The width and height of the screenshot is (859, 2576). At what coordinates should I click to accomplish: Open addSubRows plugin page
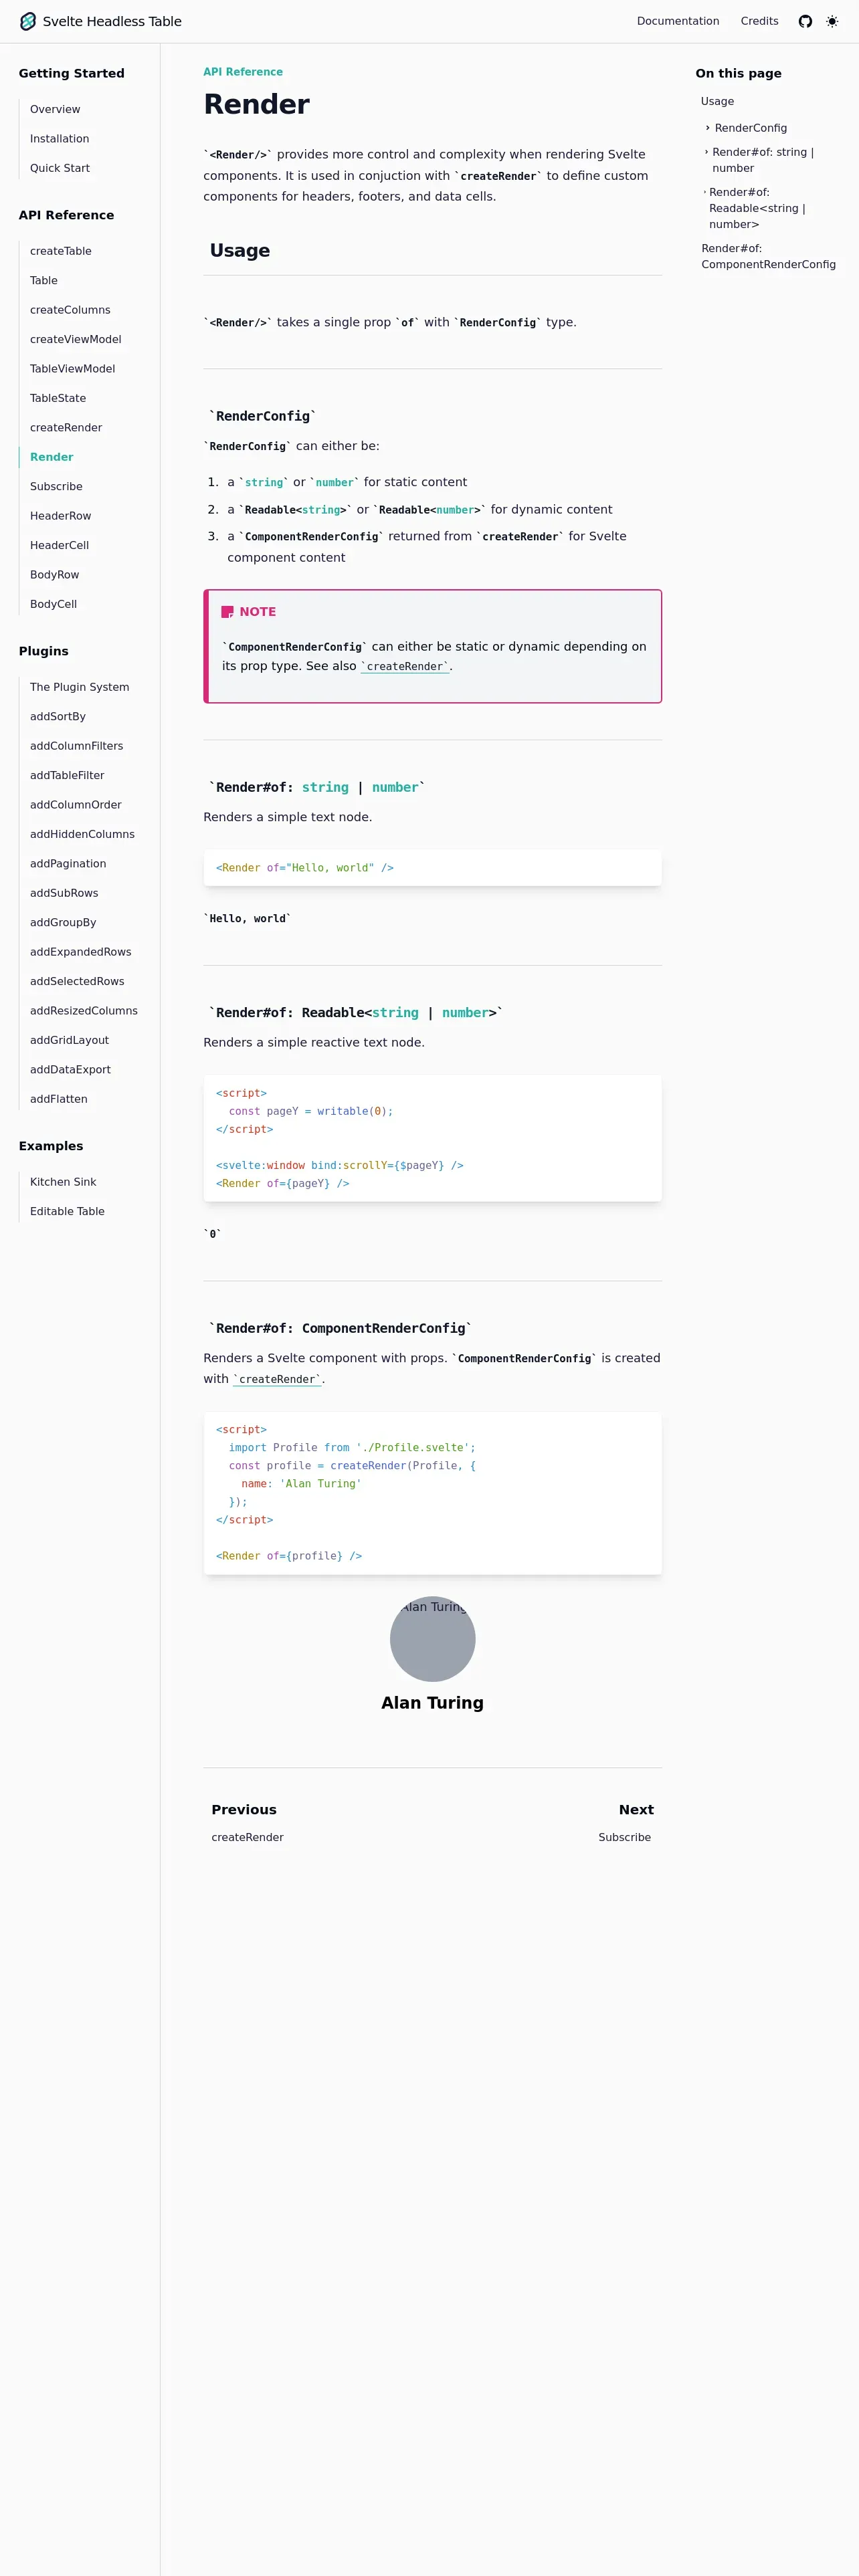point(64,893)
